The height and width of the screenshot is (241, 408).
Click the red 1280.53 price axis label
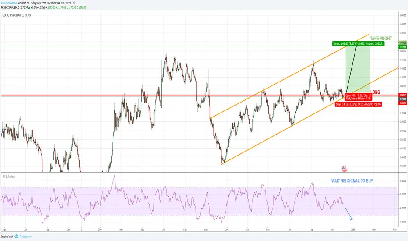[x=403, y=95]
